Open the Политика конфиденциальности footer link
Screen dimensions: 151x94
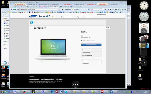(47, 79)
